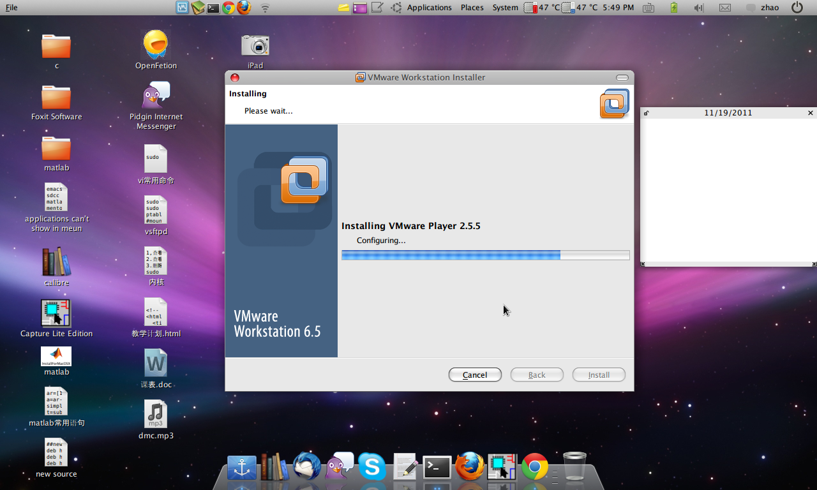This screenshot has height=490, width=817.
Task: Launch Pidgin Internet Messenger from the desktop
Action: tap(156, 96)
